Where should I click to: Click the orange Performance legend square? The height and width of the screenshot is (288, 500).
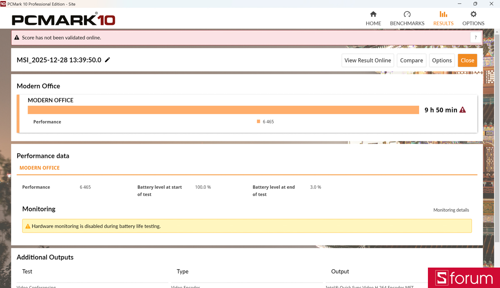pyautogui.click(x=258, y=122)
